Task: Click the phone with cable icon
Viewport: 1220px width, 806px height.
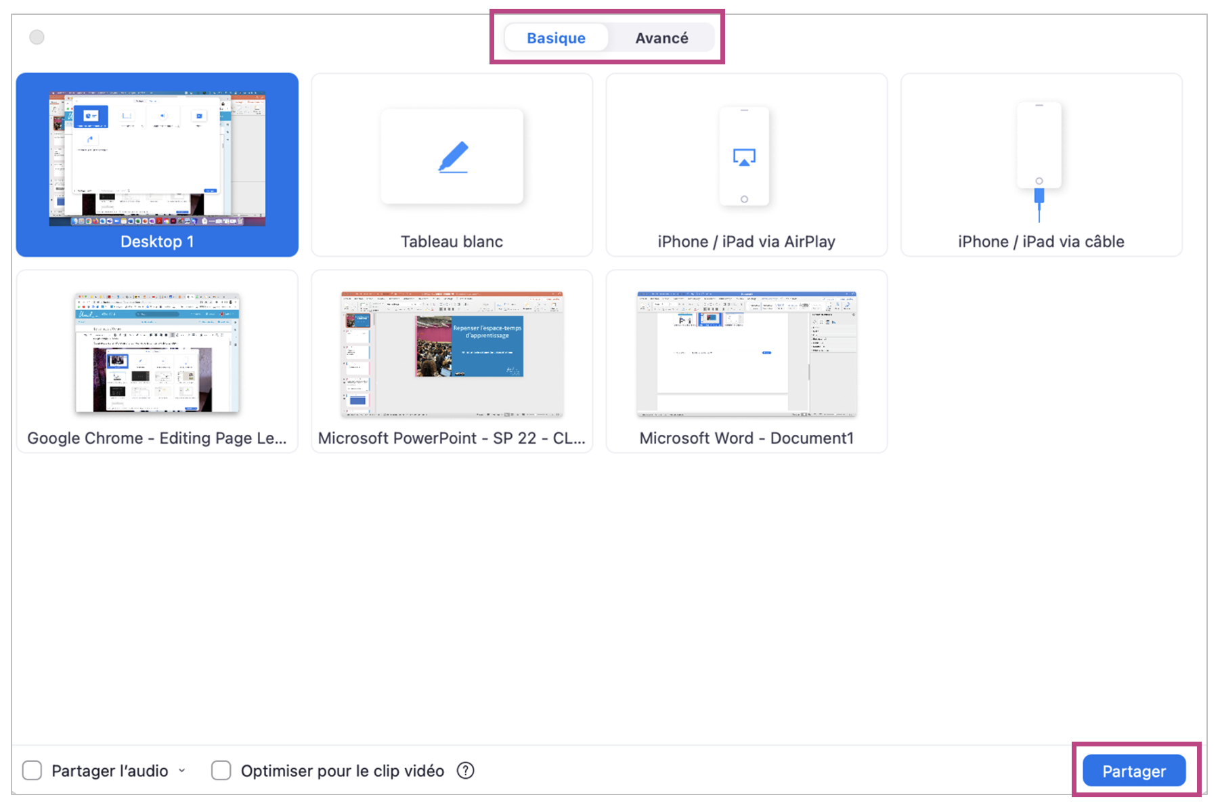Action: click(x=1039, y=159)
